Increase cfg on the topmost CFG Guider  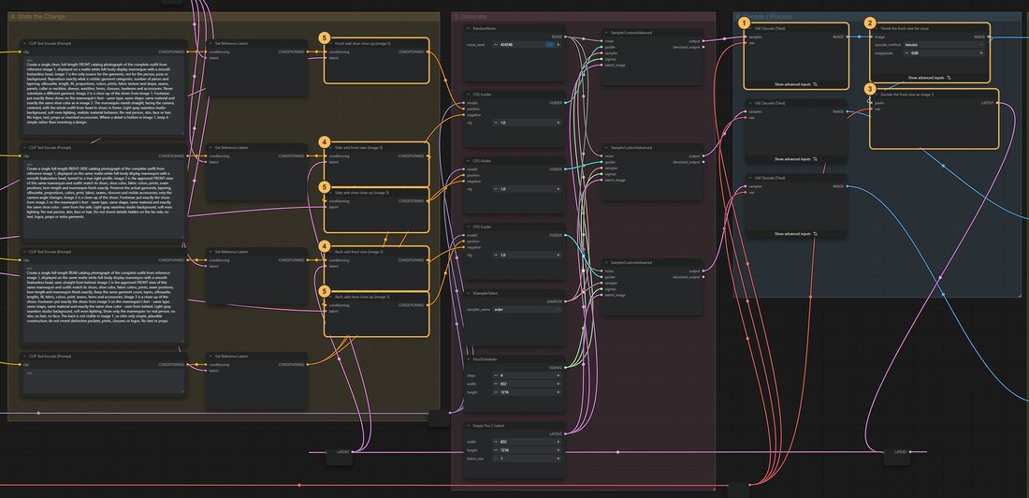click(x=558, y=123)
